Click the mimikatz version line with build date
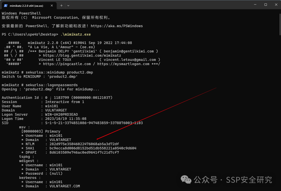The width and height of the screenshot is (281, 191). [x=80, y=43]
